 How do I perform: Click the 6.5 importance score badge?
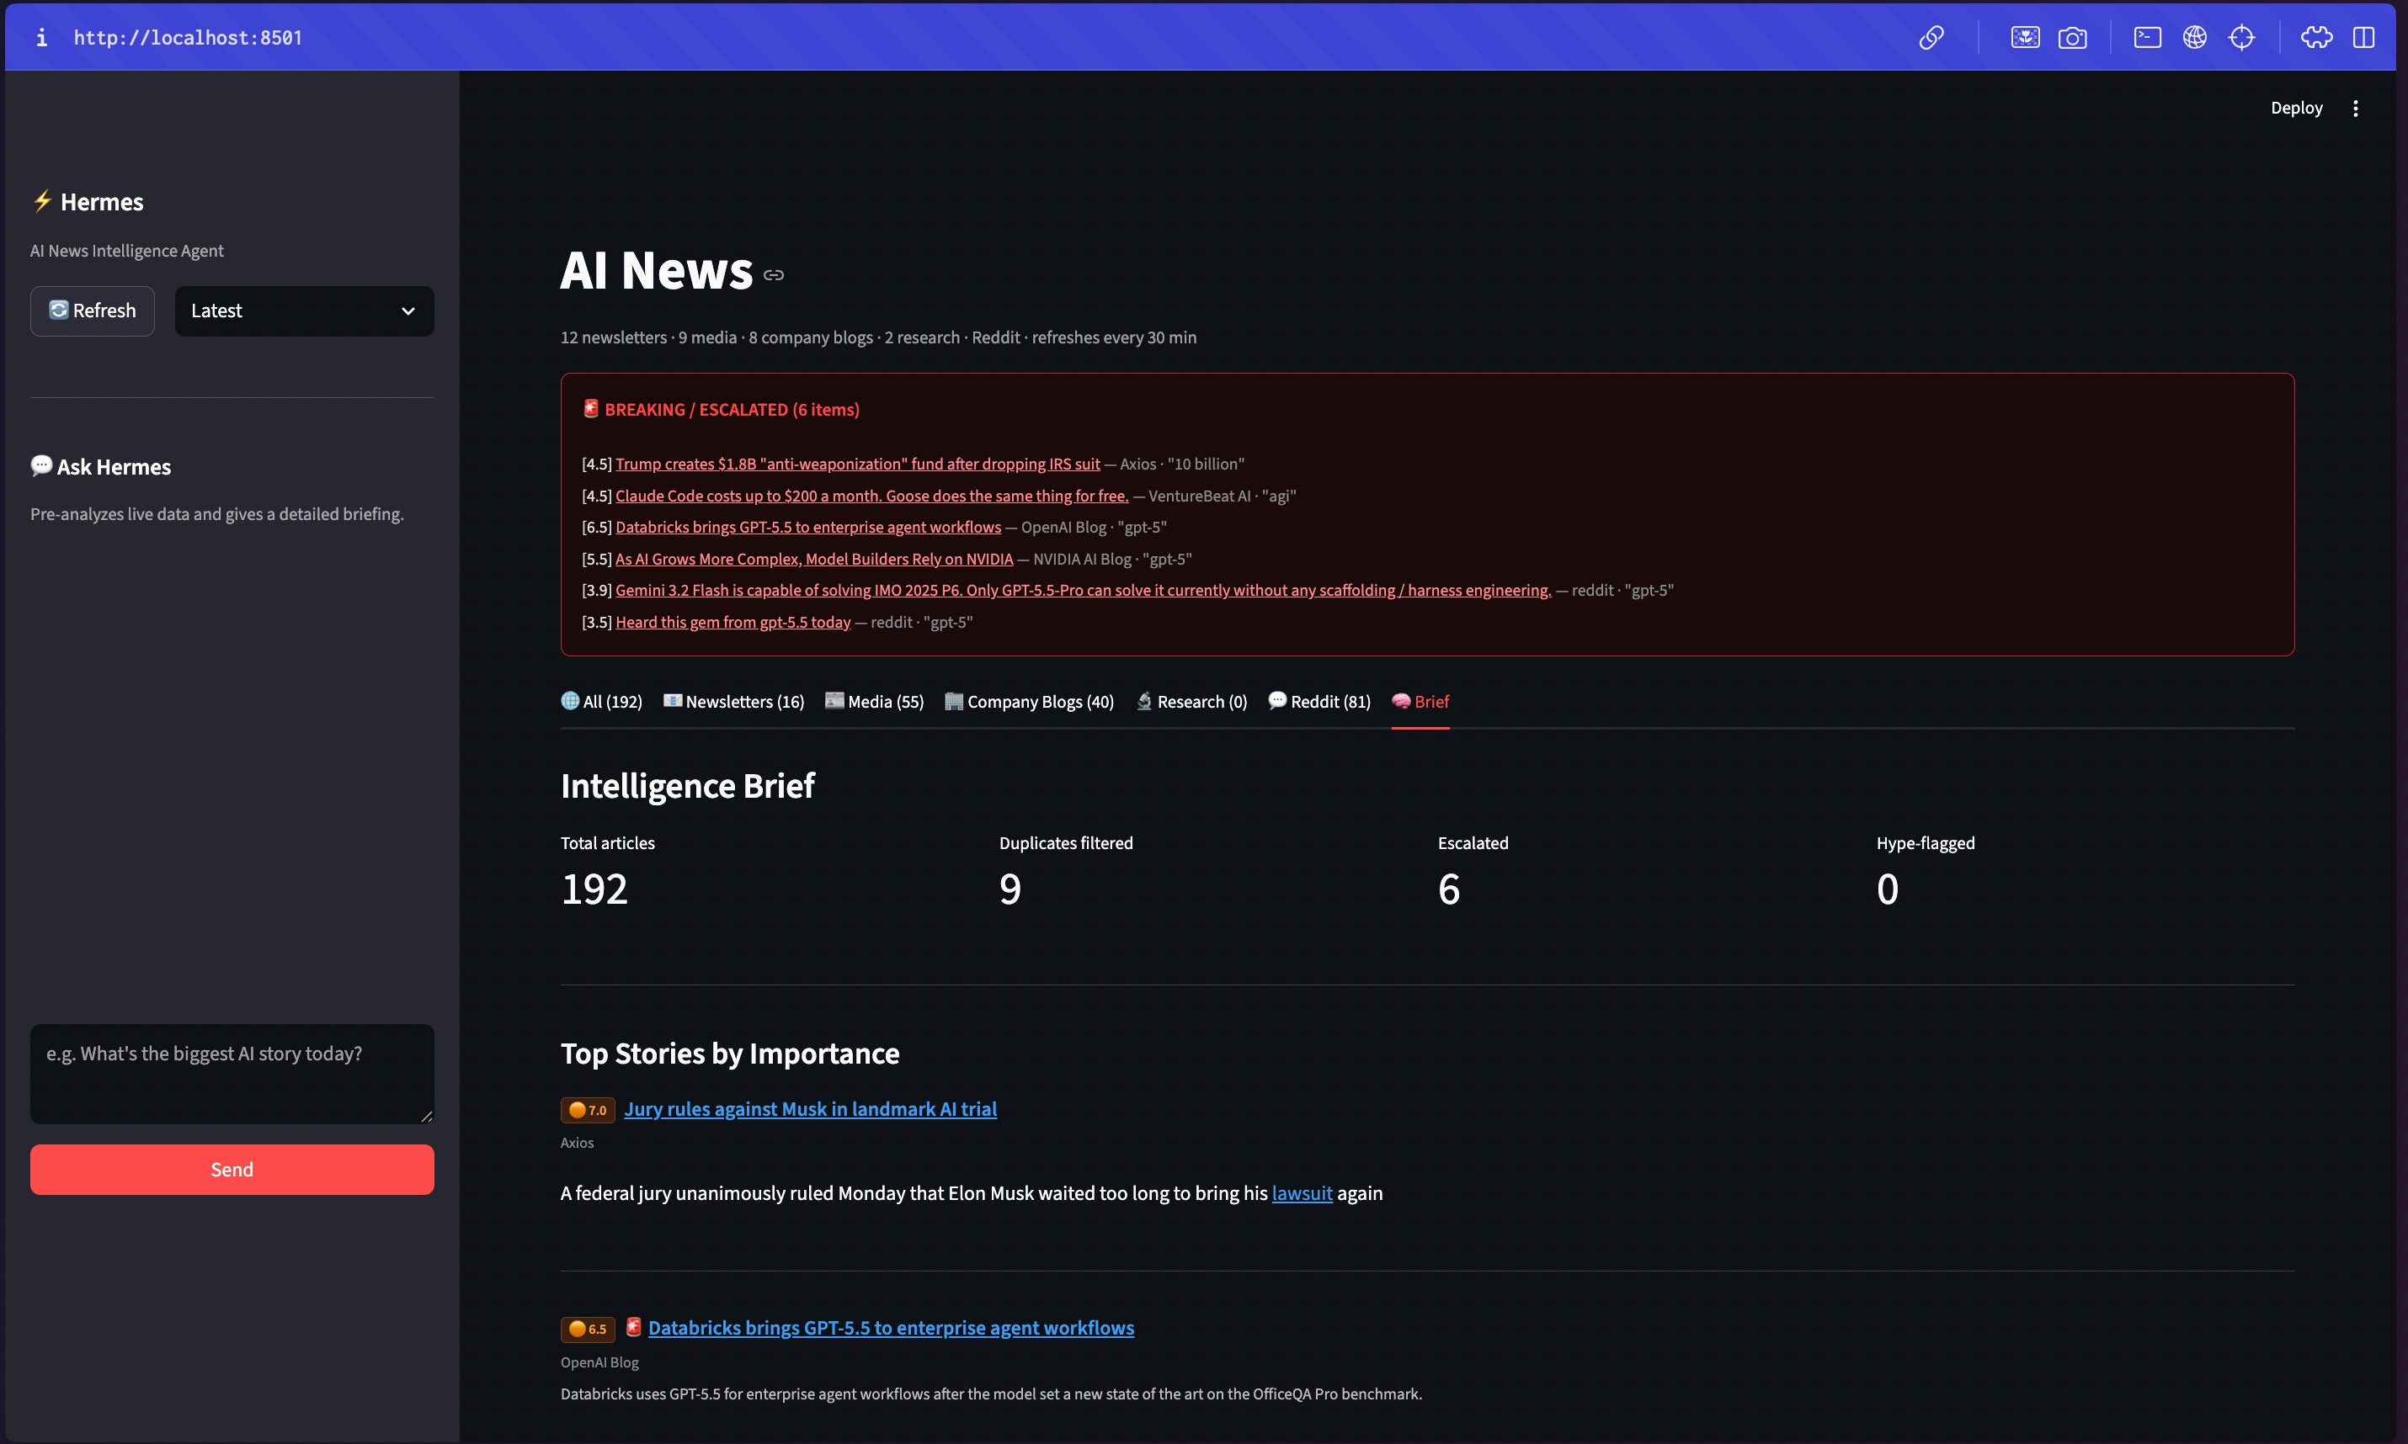pyautogui.click(x=587, y=1330)
